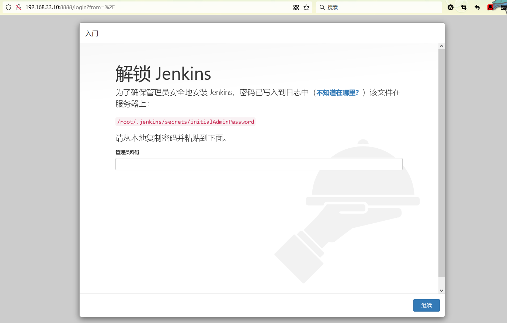Click the crop screenshot tool icon
The image size is (507, 323).
[x=464, y=7]
